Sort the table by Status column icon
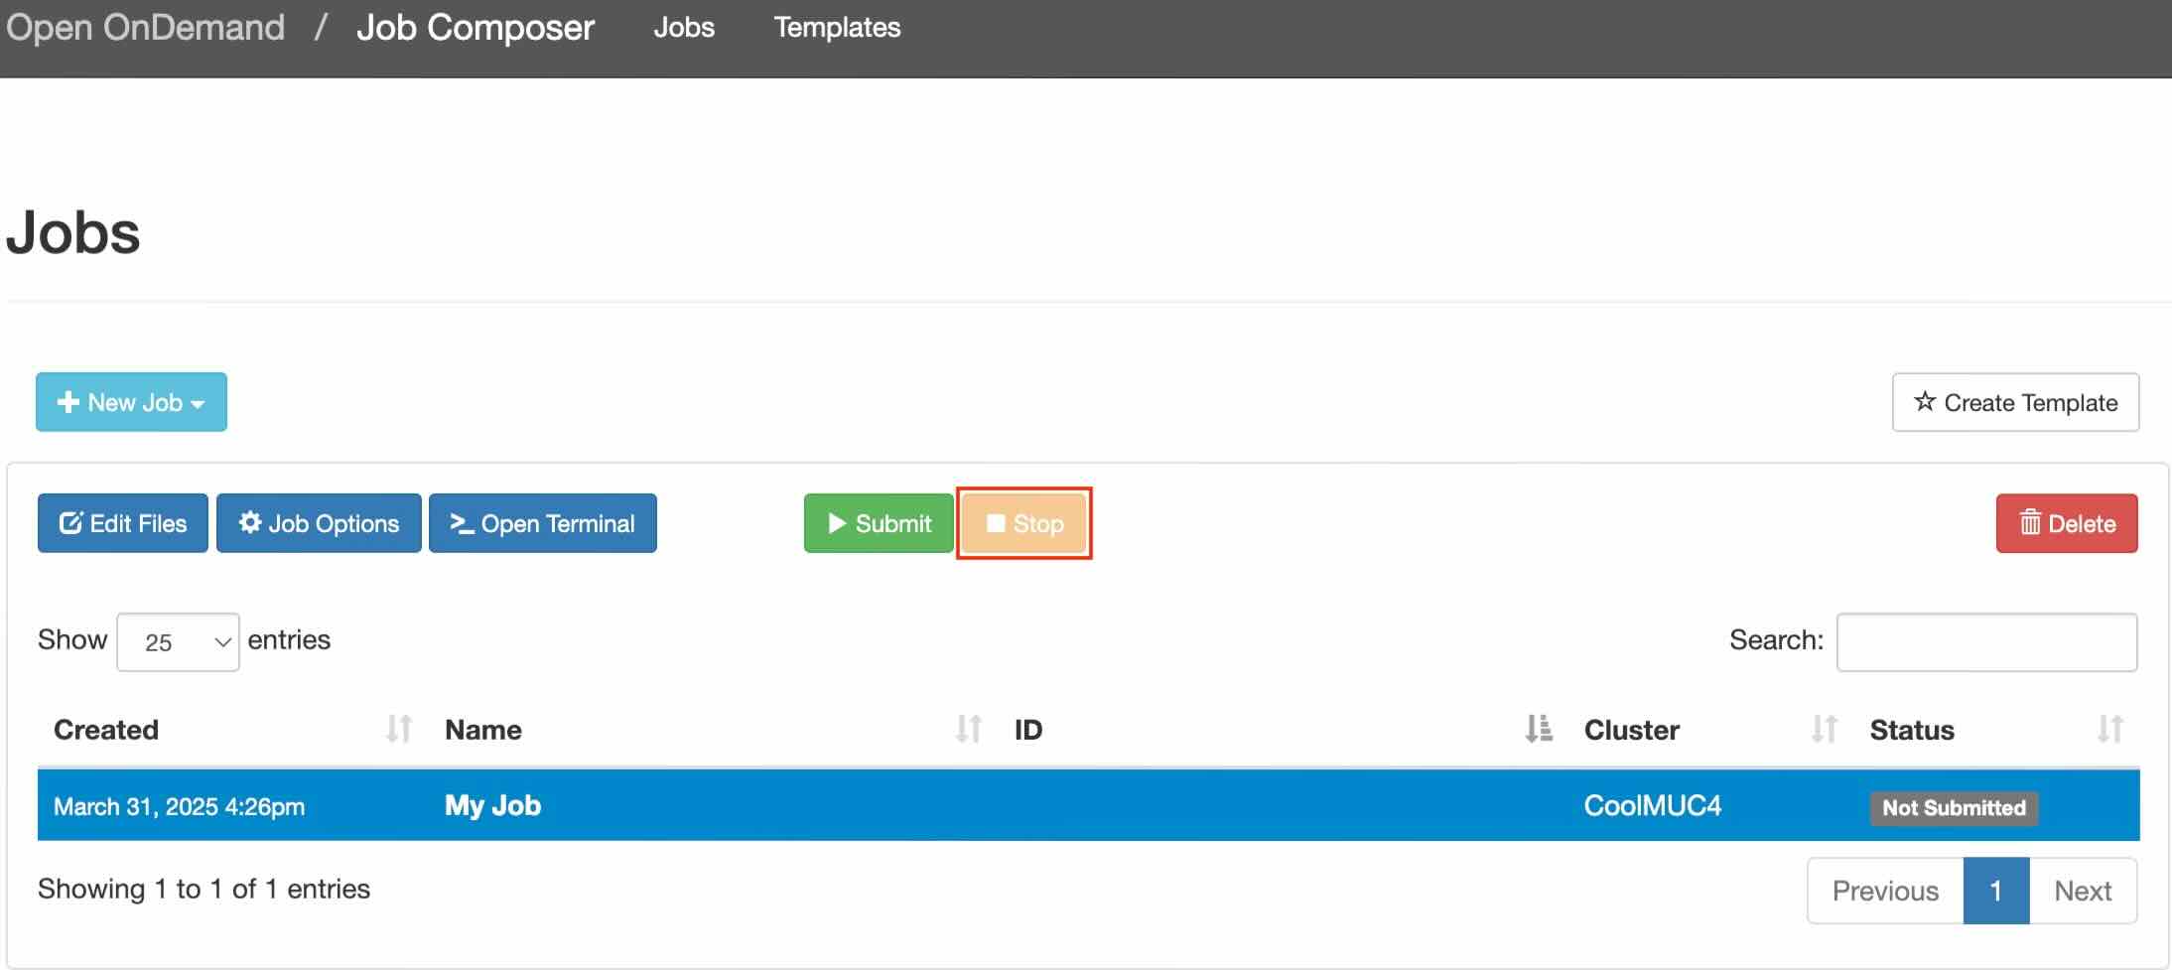Screen dimensions: 2172x970 pyautogui.click(x=2109, y=730)
